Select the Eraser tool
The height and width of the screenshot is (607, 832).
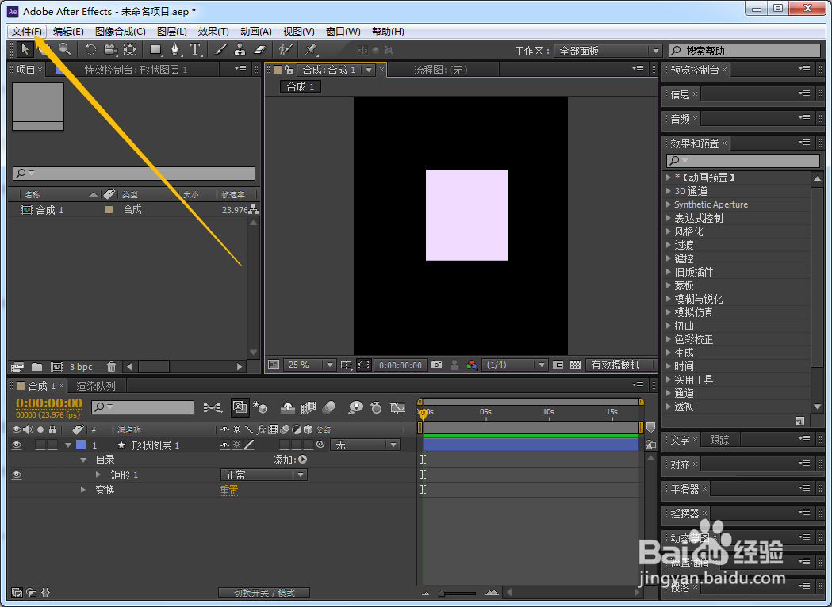tap(259, 50)
